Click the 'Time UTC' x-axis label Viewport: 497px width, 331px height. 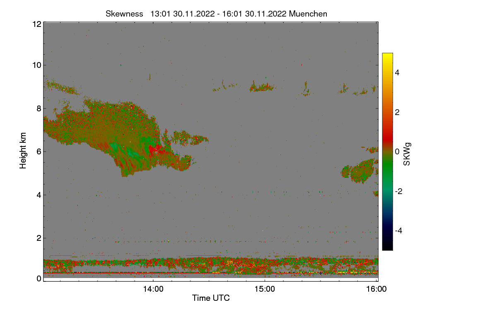[x=211, y=298]
